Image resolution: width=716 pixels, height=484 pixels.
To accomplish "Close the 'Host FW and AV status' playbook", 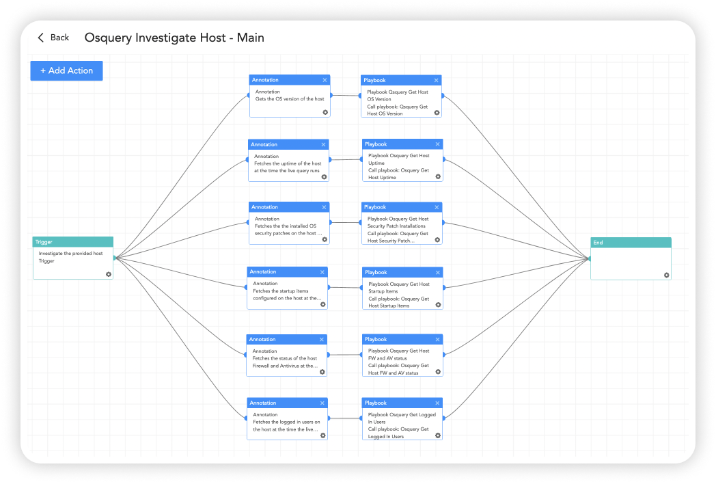I will [x=437, y=340].
